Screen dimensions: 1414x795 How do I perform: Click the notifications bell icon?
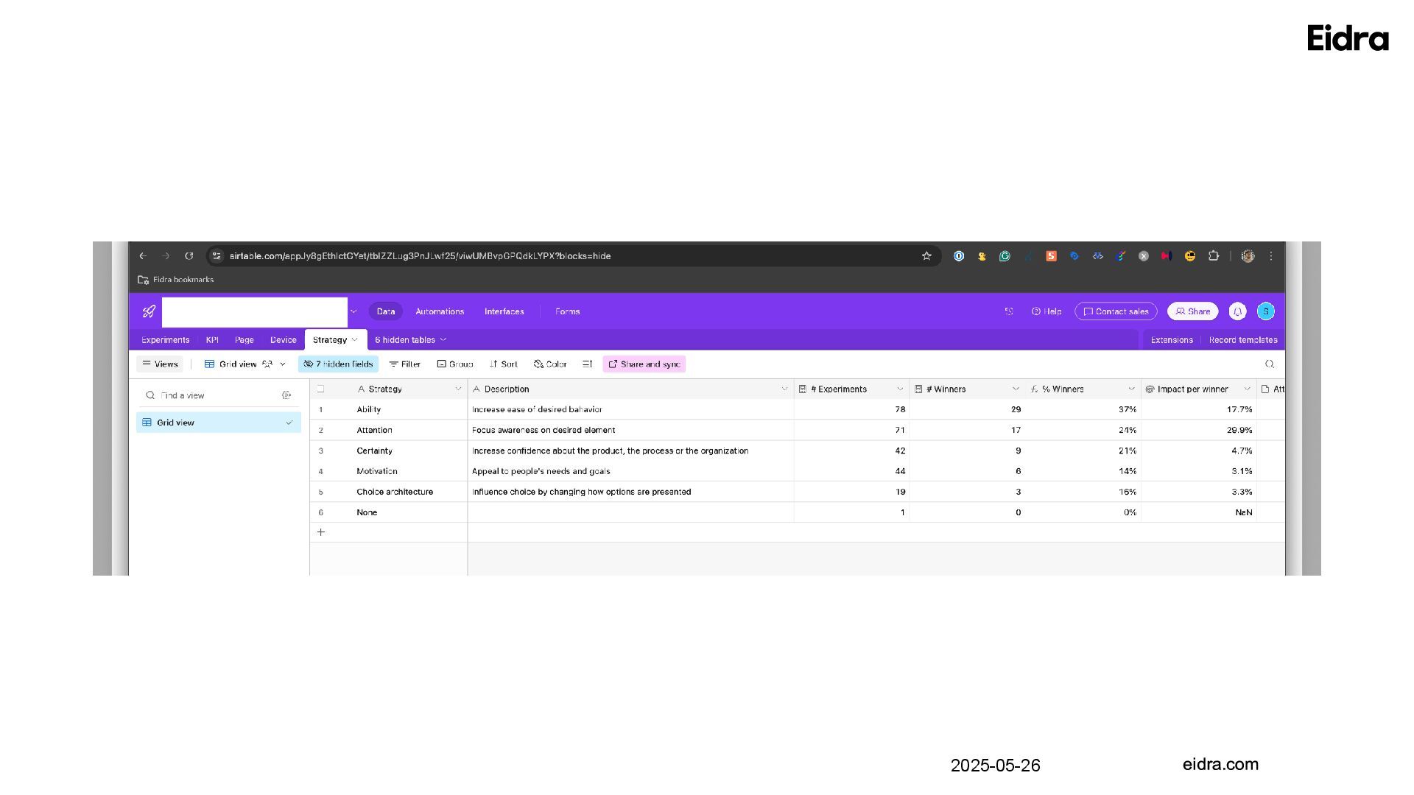(1237, 311)
